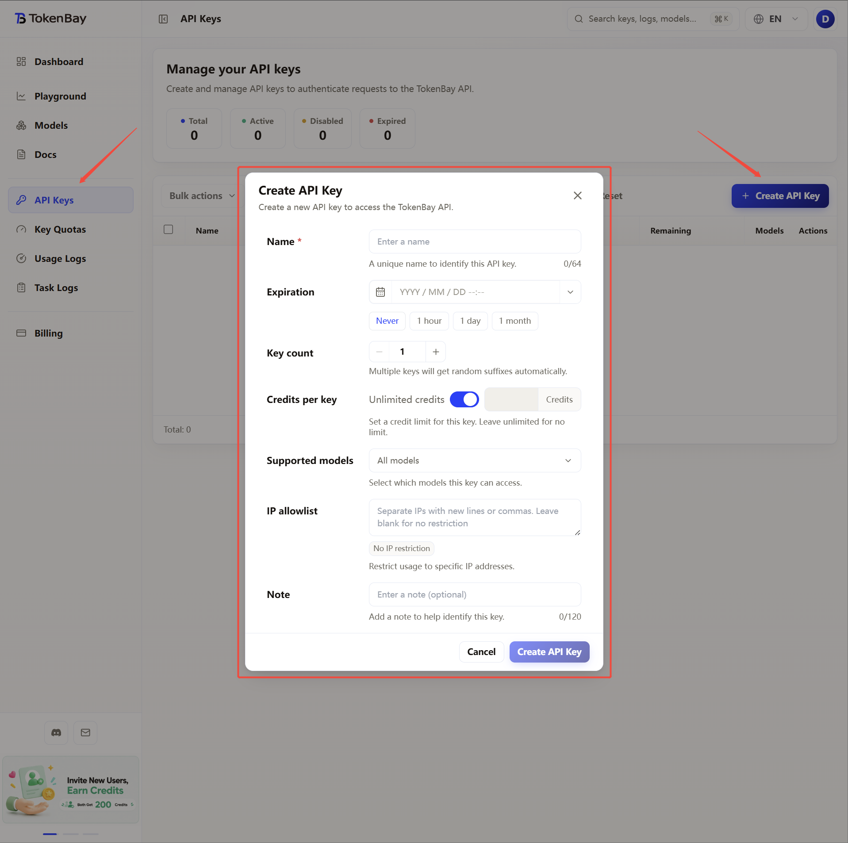The image size is (848, 843).
Task: Click the Dashboard grid icon
Action: tap(21, 61)
